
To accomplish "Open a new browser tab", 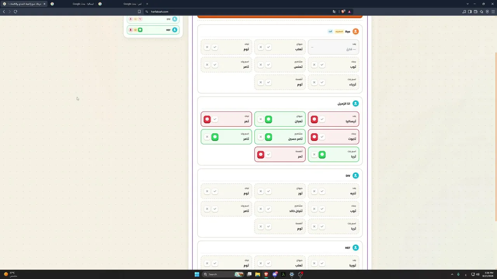I will (x=147, y=4).
